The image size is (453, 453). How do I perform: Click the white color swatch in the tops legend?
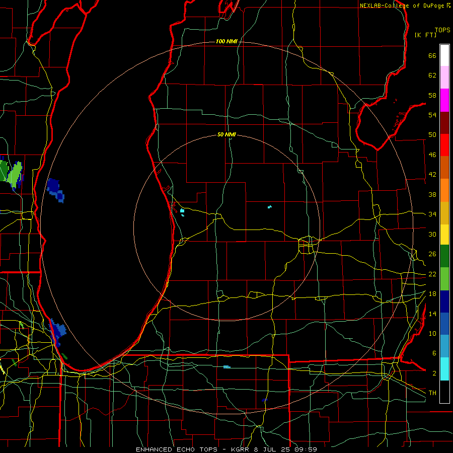click(444, 55)
